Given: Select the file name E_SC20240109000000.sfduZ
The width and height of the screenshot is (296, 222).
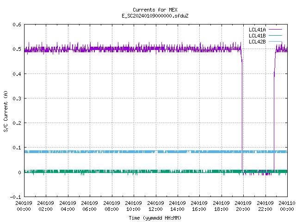Looking at the screenshot, I should tap(155, 16).
